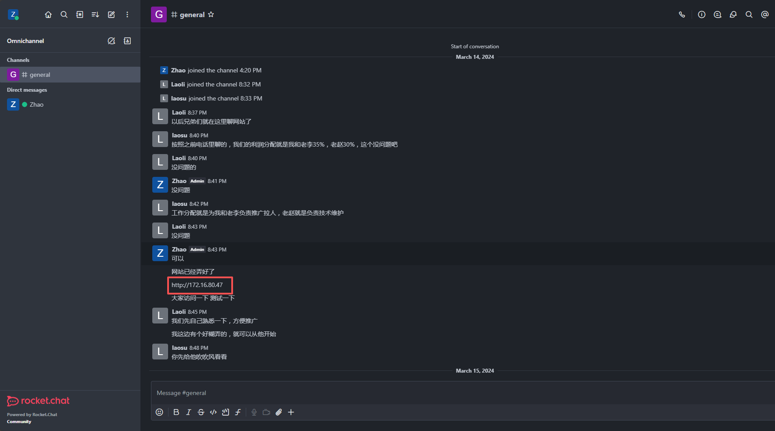Click the Zhao user avatar at top-left
The width and height of the screenshot is (775, 431).
(x=13, y=15)
